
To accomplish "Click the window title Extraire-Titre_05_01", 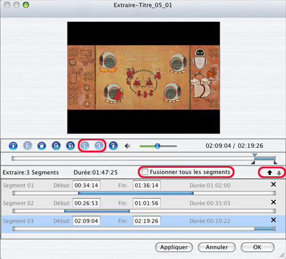I will click(143, 5).
